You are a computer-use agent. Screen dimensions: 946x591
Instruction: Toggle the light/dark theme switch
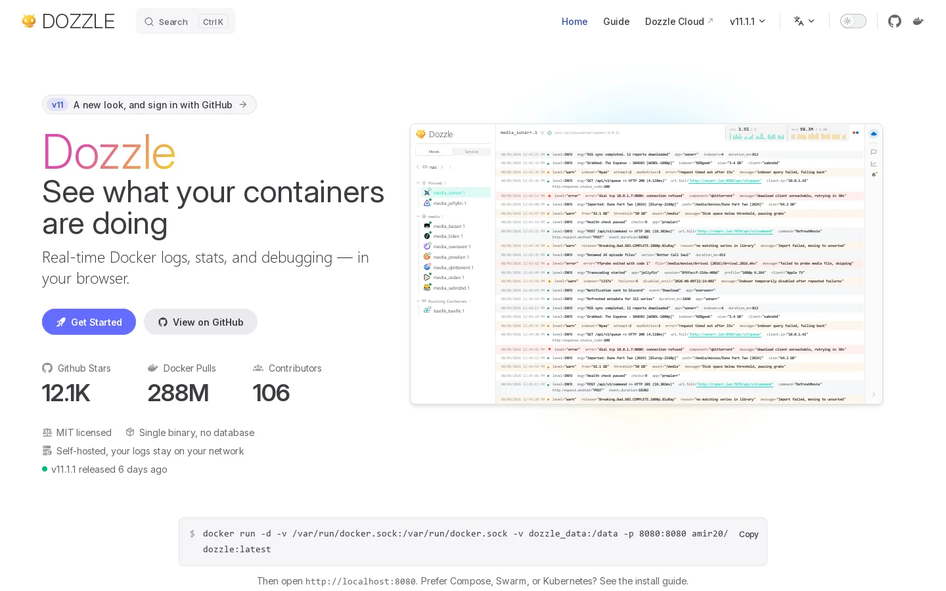pyautogui.click(x=853, y=22)
